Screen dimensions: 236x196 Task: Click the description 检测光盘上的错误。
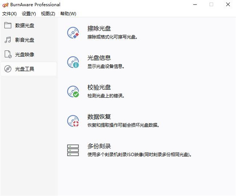click(106, 96)
